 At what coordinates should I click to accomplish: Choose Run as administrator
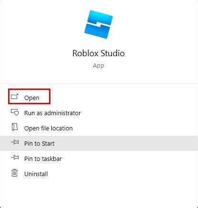tap(52, 113)
